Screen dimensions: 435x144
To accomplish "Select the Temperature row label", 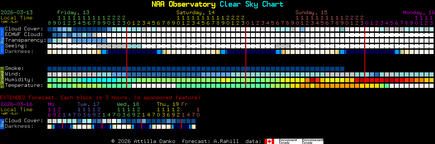I will click(x=24, y=85).
